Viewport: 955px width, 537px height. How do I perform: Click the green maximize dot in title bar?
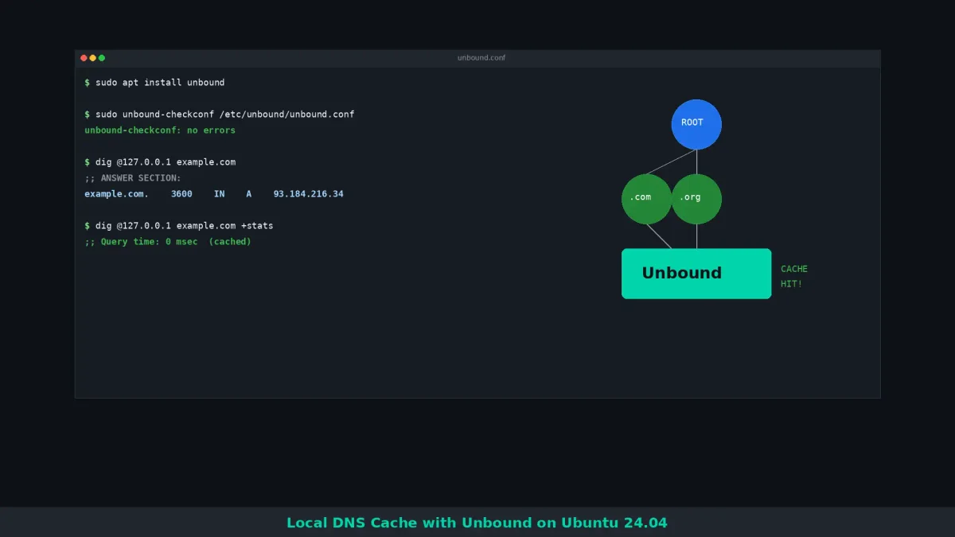(x=102, y=58)
